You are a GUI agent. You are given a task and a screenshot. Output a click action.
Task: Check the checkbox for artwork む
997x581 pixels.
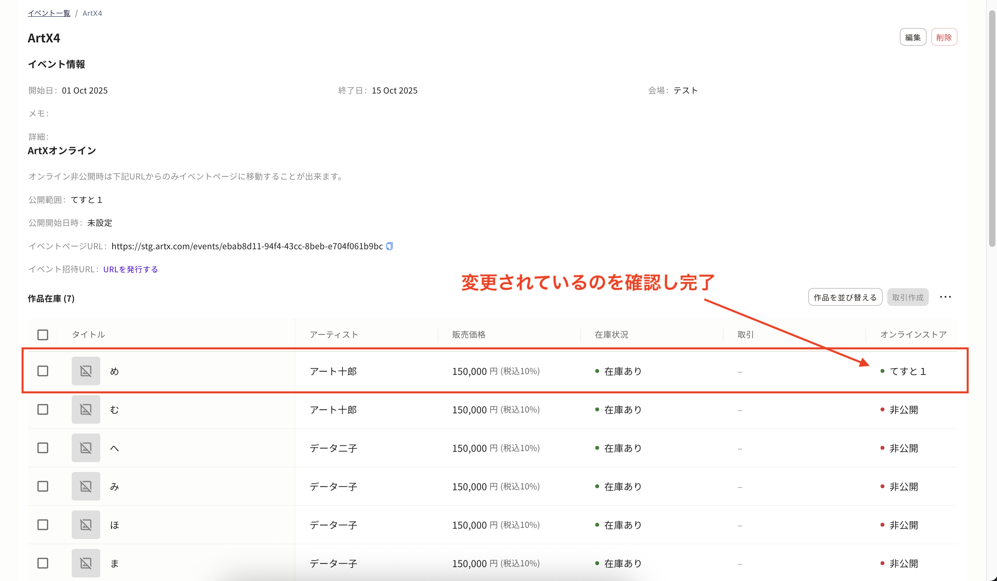(42, 409)
